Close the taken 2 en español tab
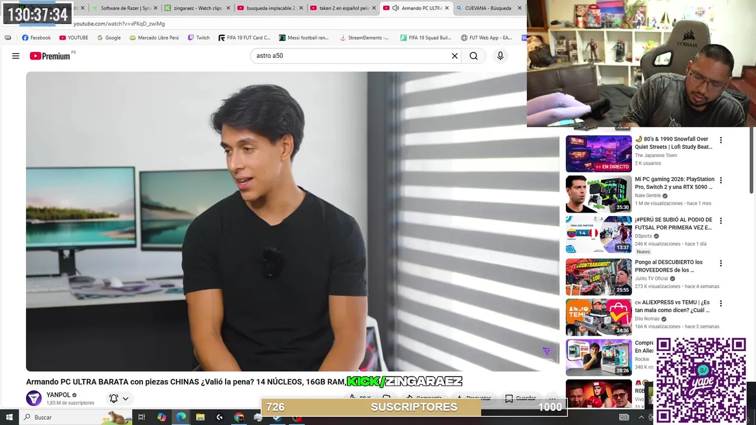This screenshot has width=756, height=425. [x=374, y=8]
